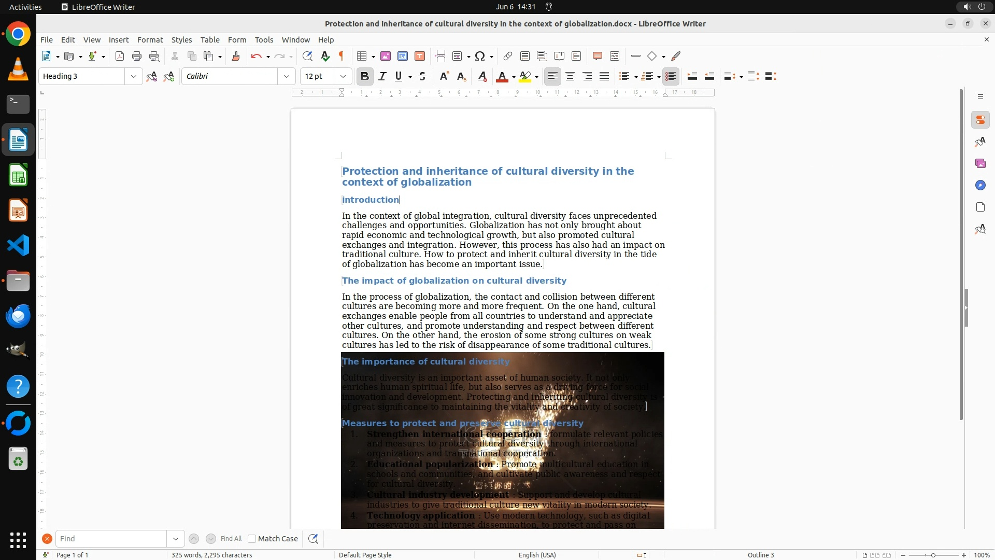Click the Insert Hyperlink icon
The height and width of the screenshot is (560, 995).
tap(508, 57)
